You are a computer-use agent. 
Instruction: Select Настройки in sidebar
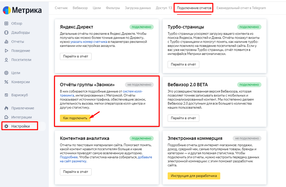tap(21, 126)
